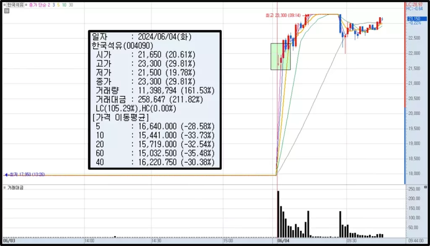Click the small square marker beside 거래대금
Viewport: 430px width, 246px height.
(x=5, y=188)
